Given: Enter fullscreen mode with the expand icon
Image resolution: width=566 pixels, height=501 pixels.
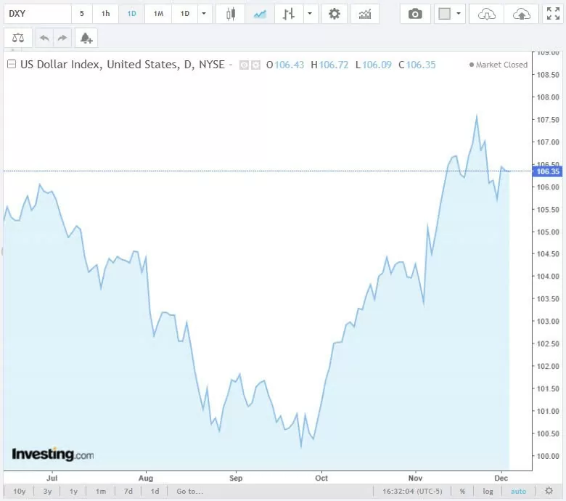Looking at the screenshot, I should click(553, 14).
